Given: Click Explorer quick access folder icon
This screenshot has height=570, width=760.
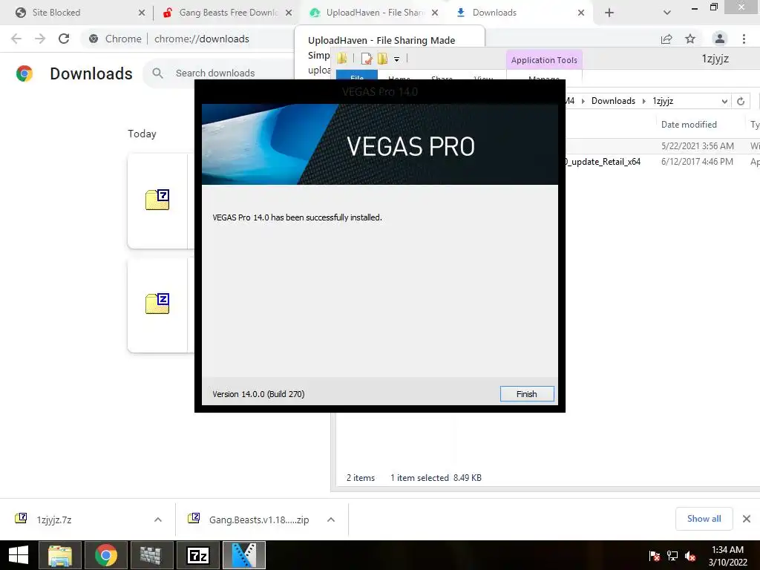Looking at the screenshot, I should pos(342,59).
